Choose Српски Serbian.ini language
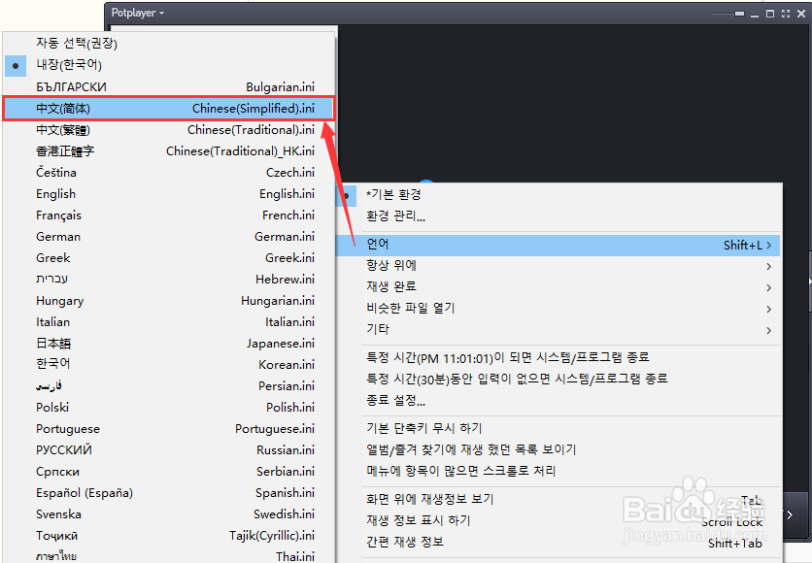Image resolution: width=812 pixels, height=563 pixels. (x=169, y=472)
